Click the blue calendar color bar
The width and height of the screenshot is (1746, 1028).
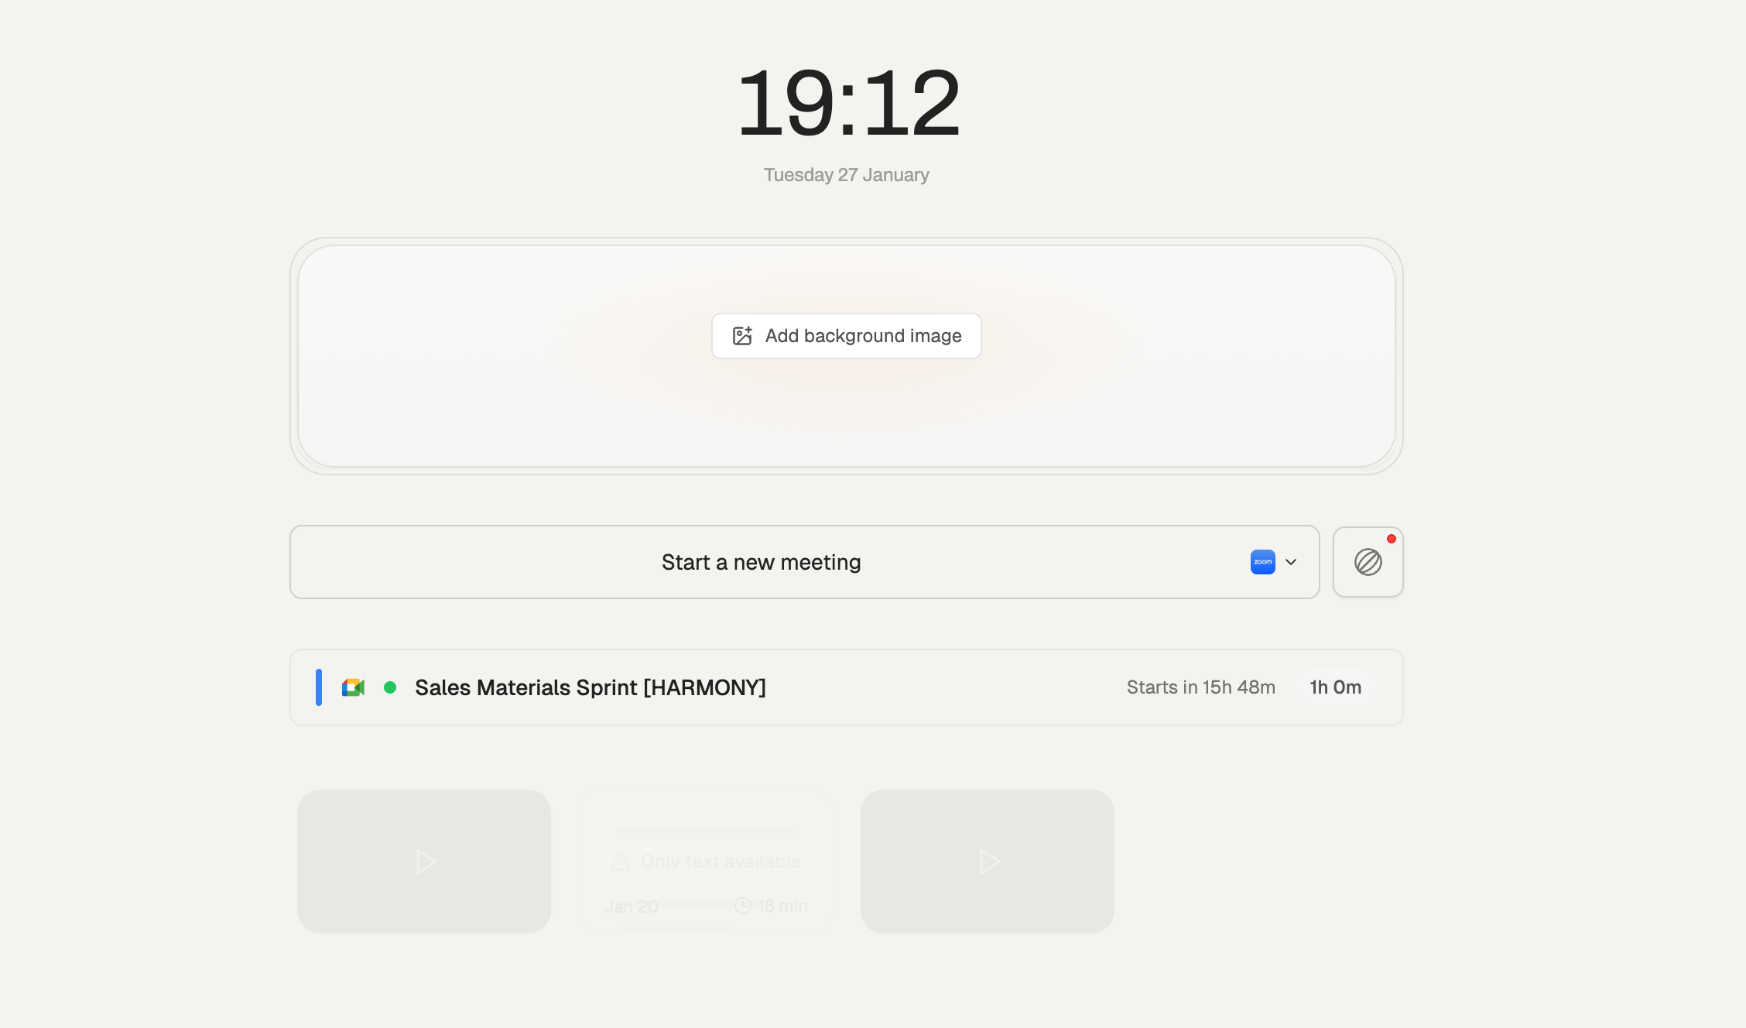[x=319, y=687]
